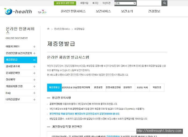Screen dimensions: 188x137
Task: Expand 온라인민원 보건기관찾기 plus icon
Action: click(34, 53)
